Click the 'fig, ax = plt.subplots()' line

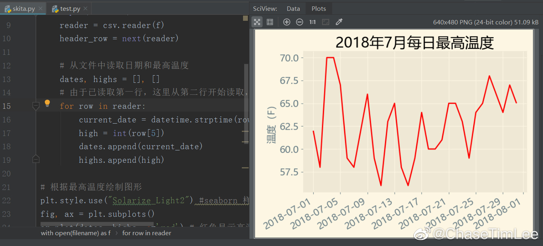[97, 214]
